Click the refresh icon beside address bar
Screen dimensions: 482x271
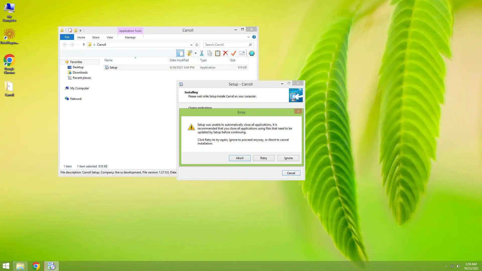(197, 45)
